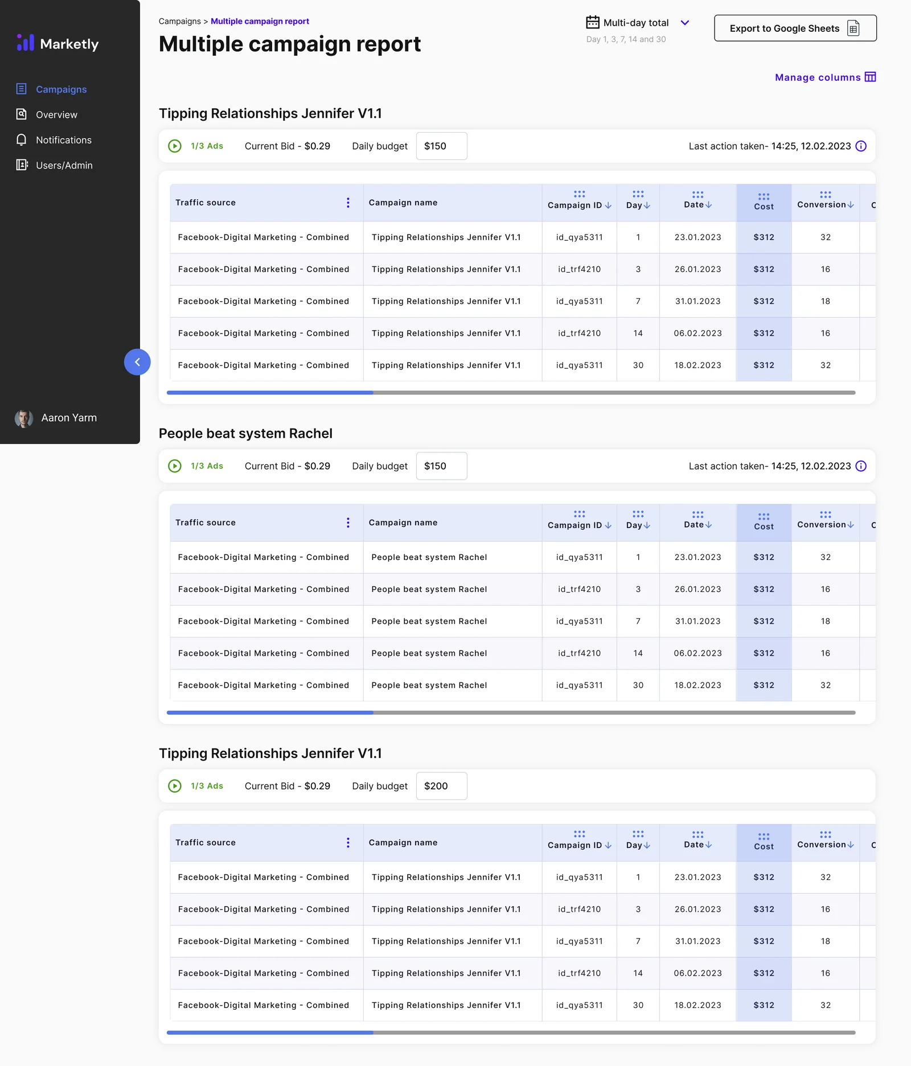Grab Cost column handle in third table
Viewport: 911px width, 1066px height.
pos(764,836)
